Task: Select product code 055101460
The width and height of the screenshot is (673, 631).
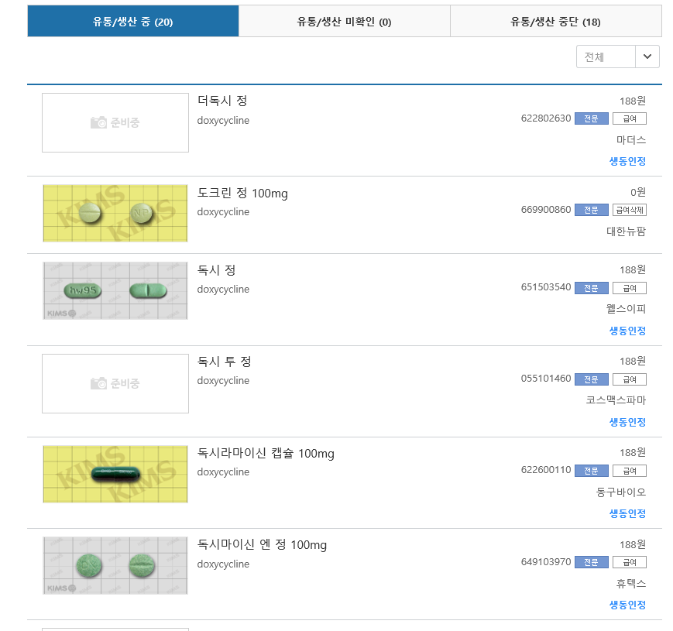Action: coord(546,379)
